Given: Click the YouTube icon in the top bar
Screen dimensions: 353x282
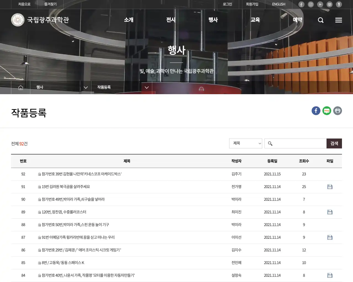Looking at the screenshot, I should 320,4.
